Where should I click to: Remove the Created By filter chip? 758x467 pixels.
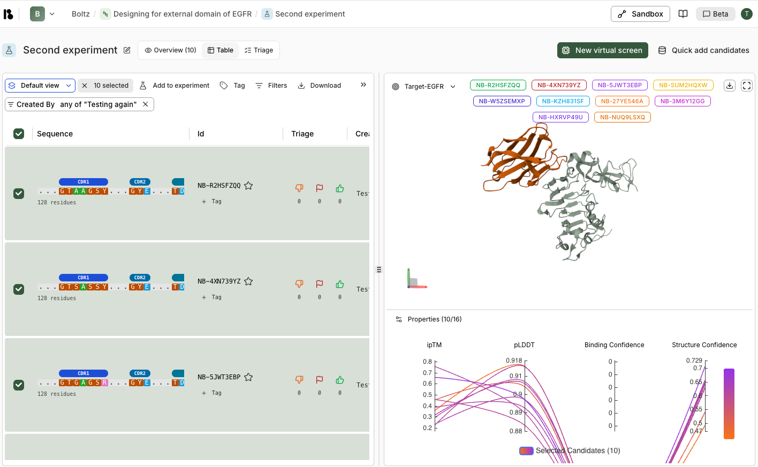click(x=146, y=104)
